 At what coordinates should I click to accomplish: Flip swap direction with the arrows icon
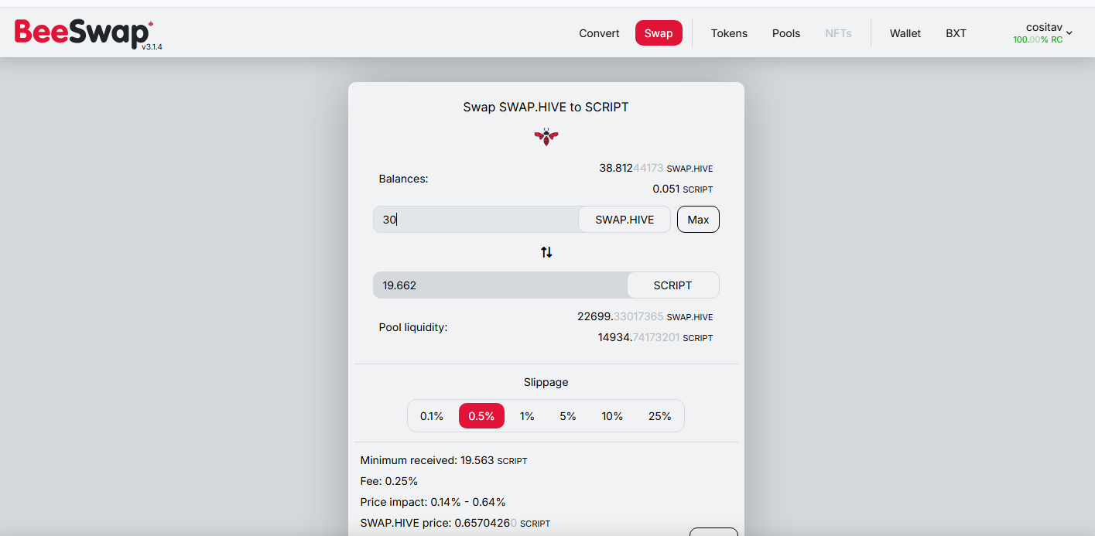(546, 252)
